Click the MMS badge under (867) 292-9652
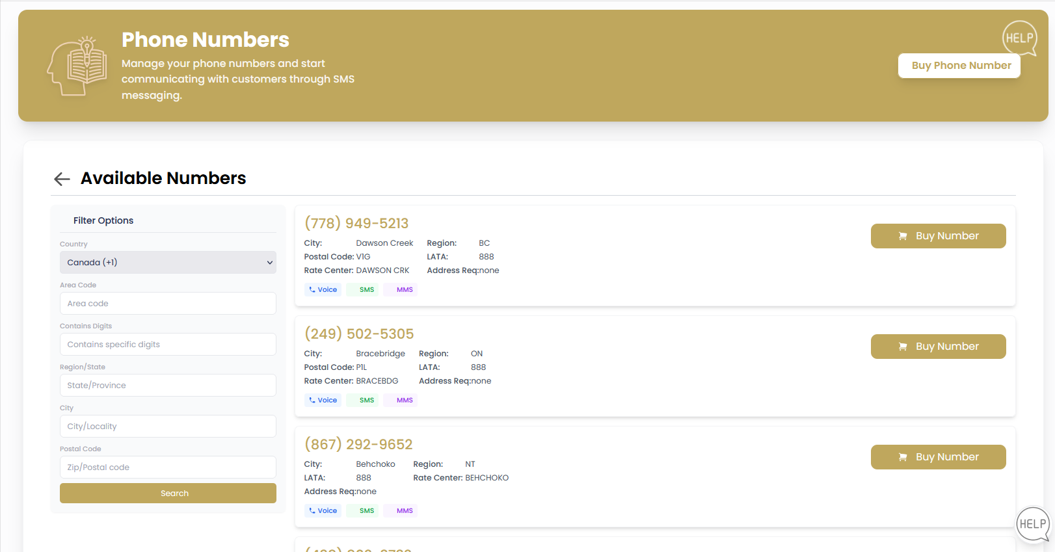The width and height of the screenshot is (1055, 552). [400, 510]
